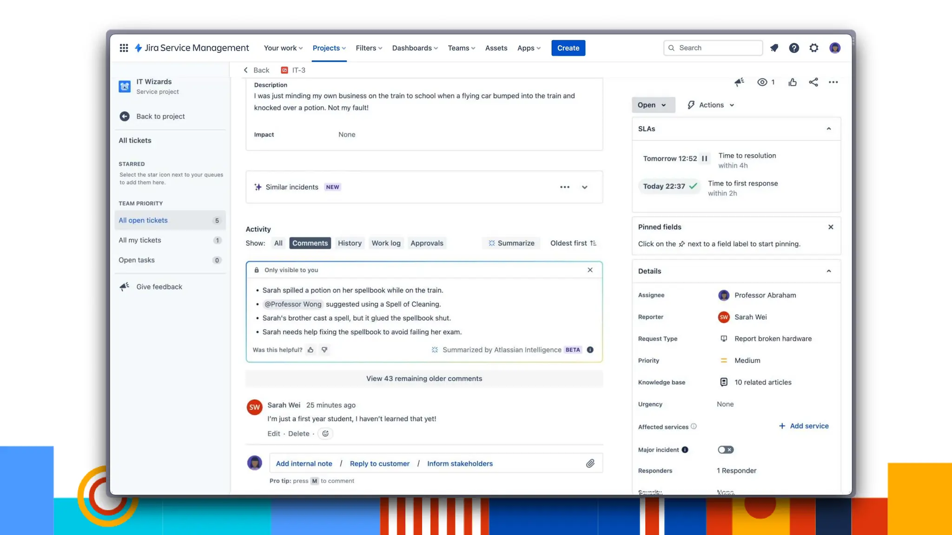Toggle the Major incident switch
The width and height of the screenshot is (952, 535).
point(725,450)
